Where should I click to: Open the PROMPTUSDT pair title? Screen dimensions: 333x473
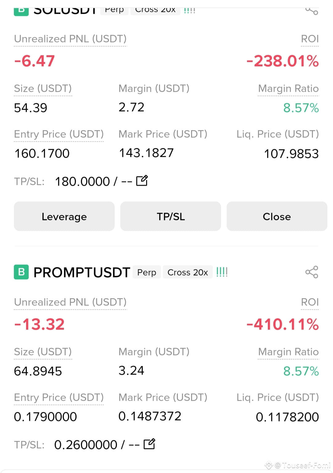[x=82, y=272]
